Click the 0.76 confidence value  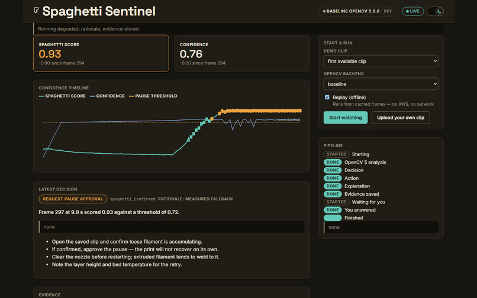click(x=191, y=54)
